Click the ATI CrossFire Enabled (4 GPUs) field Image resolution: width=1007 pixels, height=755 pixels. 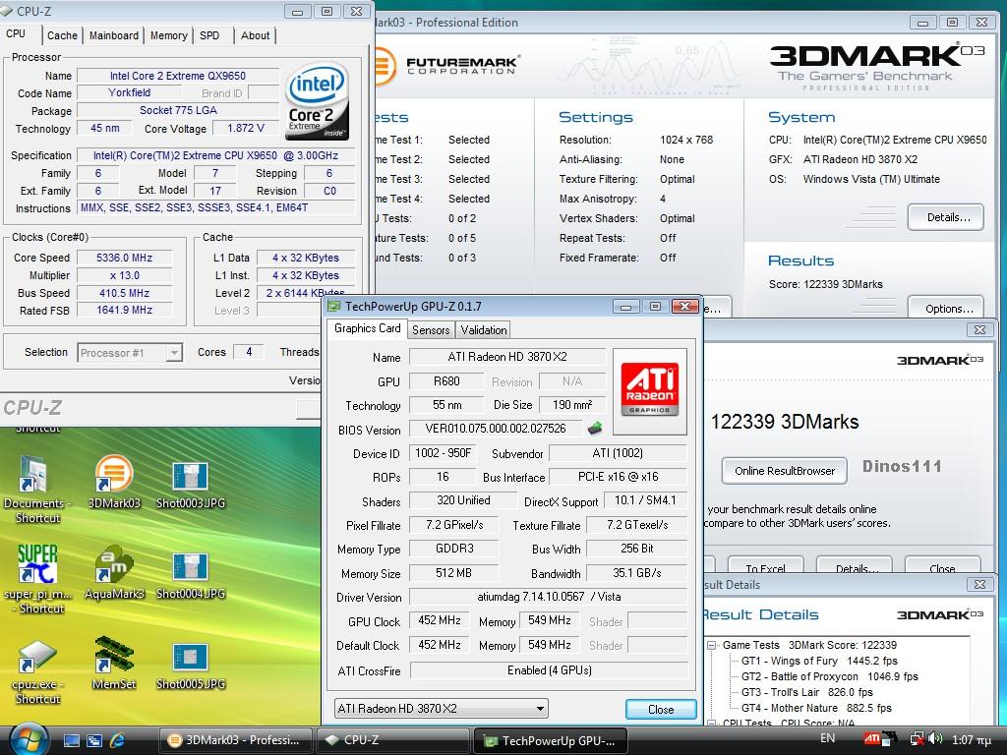[549, 670]
